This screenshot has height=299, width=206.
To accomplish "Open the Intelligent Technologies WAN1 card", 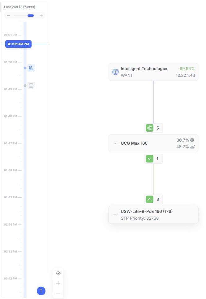I will pyautogui.click(x=153, y=72).
